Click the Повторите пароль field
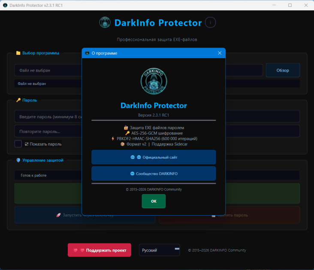314x270 pixels. (x=157, y=131)
